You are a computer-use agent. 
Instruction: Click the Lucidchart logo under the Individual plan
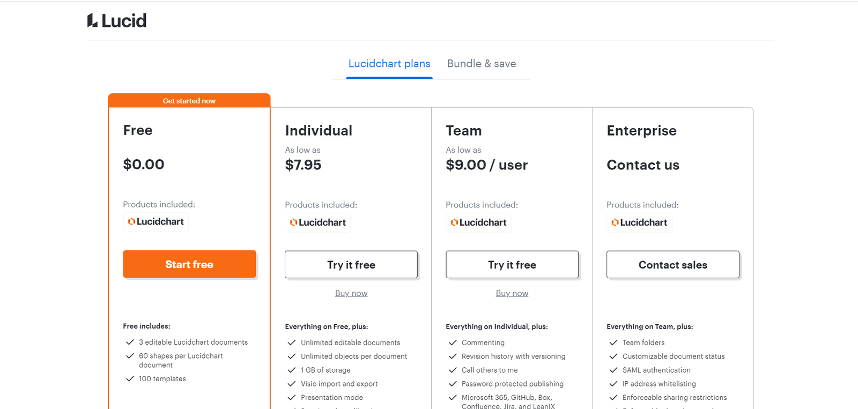[x=317, y=222]
